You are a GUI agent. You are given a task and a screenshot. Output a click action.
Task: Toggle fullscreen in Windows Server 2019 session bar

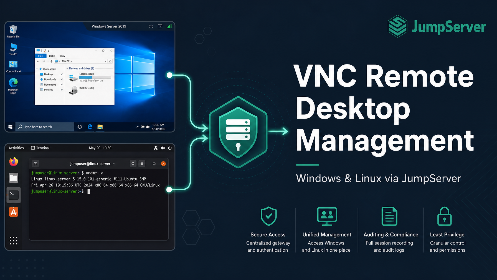pos(151,26)
